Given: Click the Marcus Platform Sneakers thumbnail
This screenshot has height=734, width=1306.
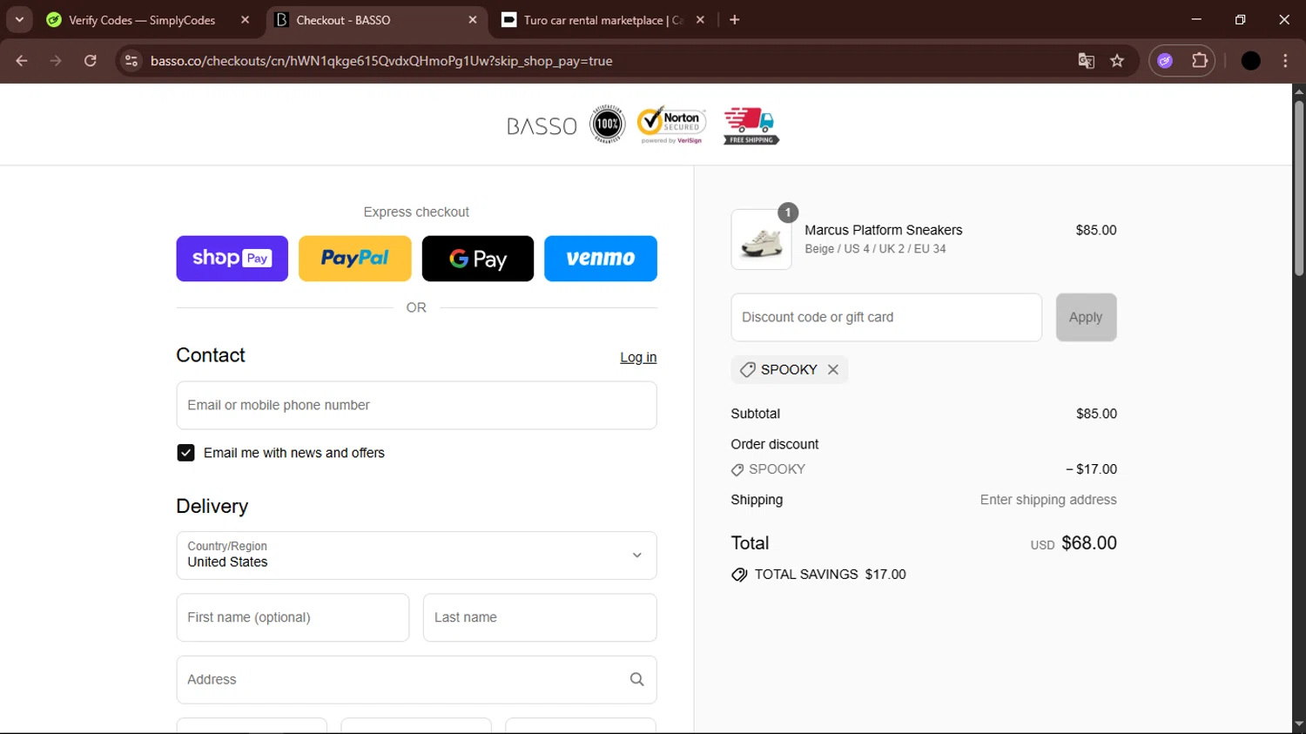Looking at the screenshot, I should pos(761,239).
